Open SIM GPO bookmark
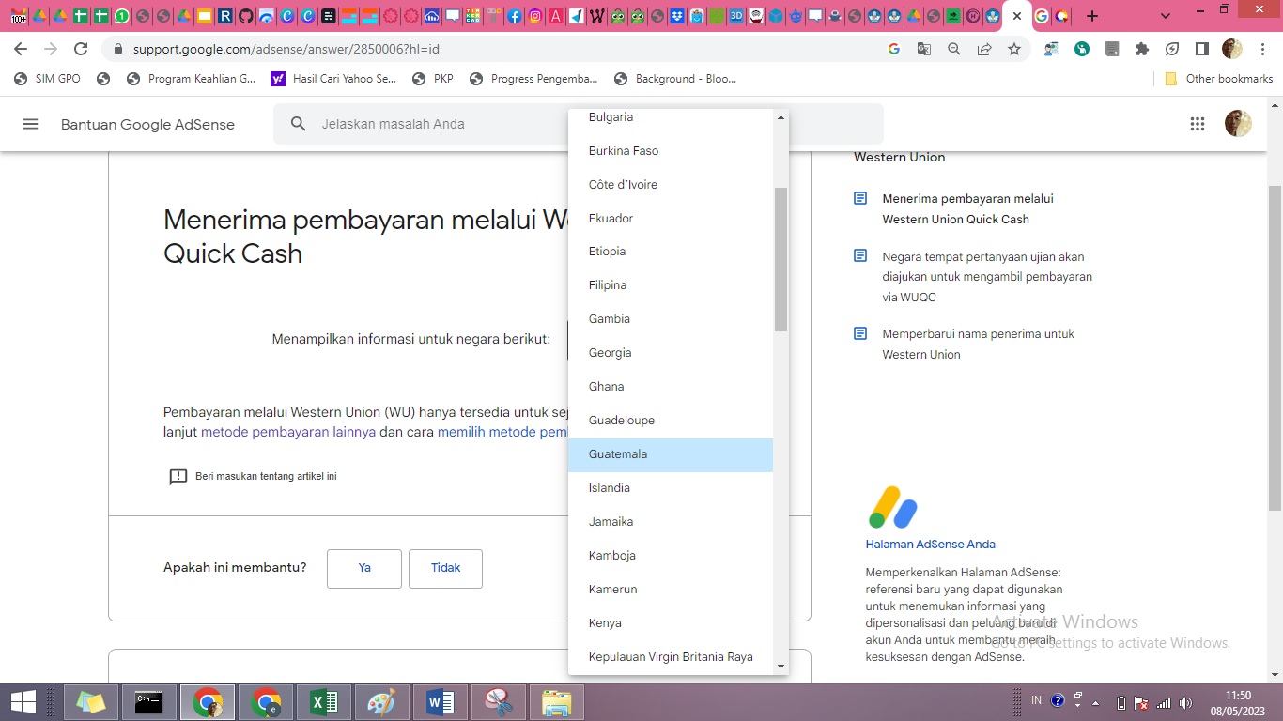 48,79
